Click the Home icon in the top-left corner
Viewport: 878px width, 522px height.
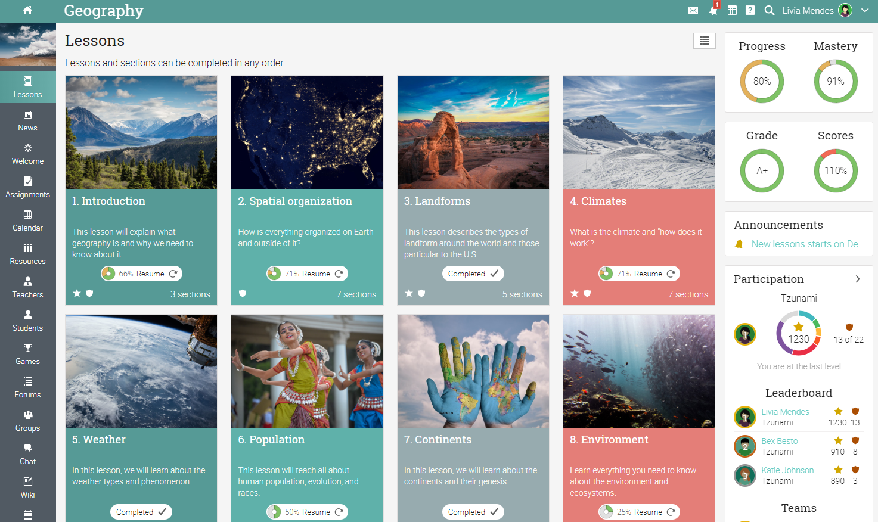click(27, 10)
